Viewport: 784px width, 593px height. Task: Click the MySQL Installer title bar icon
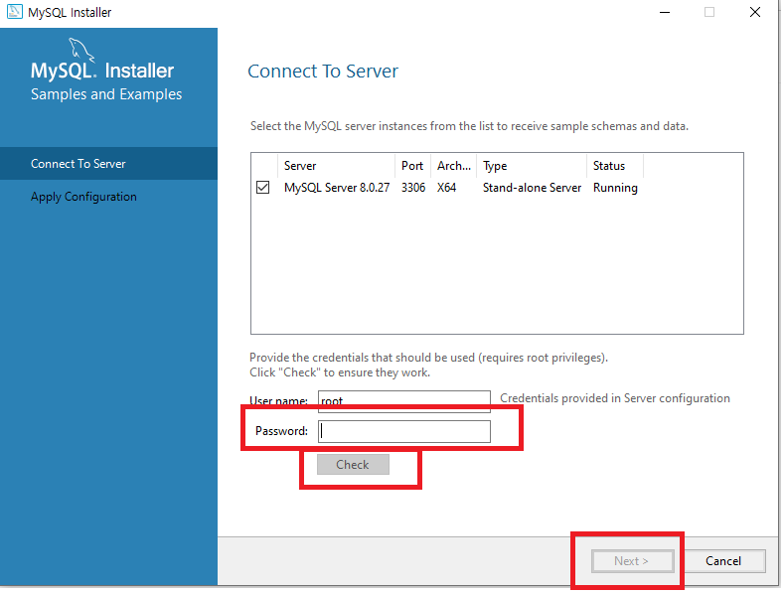pos(15,12)
